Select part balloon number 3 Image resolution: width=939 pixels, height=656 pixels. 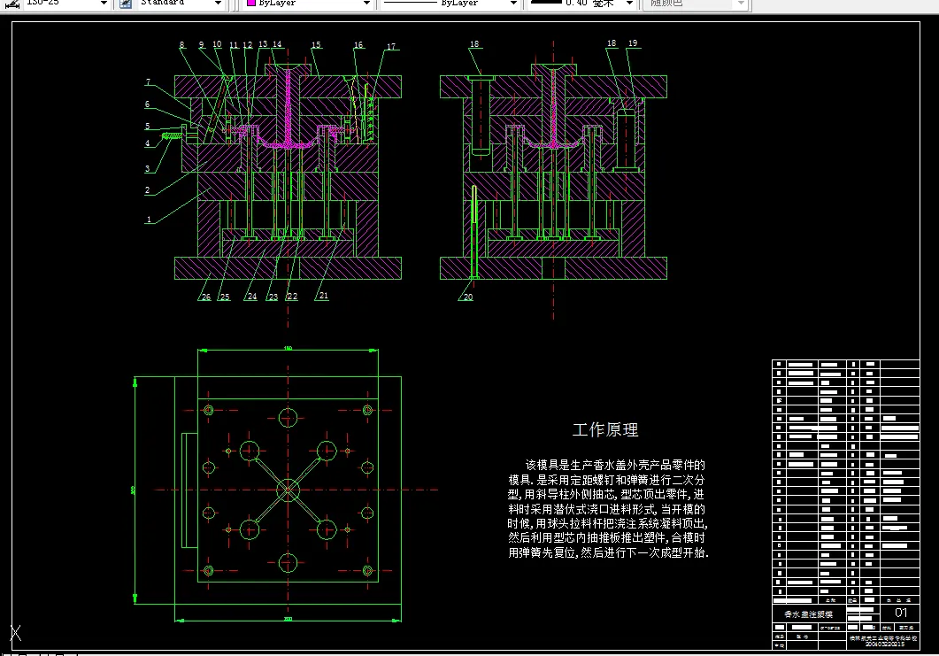(x=147, y=169)
